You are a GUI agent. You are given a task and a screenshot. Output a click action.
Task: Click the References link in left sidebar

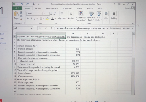coord(3,43)
